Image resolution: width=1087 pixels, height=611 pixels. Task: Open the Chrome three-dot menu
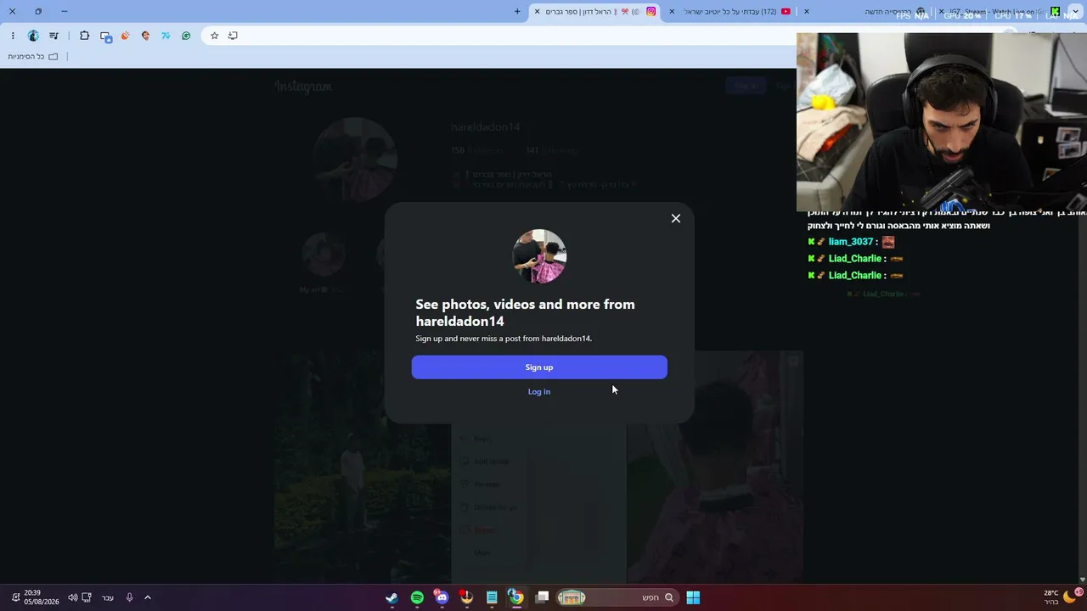(x=13, y=36)
